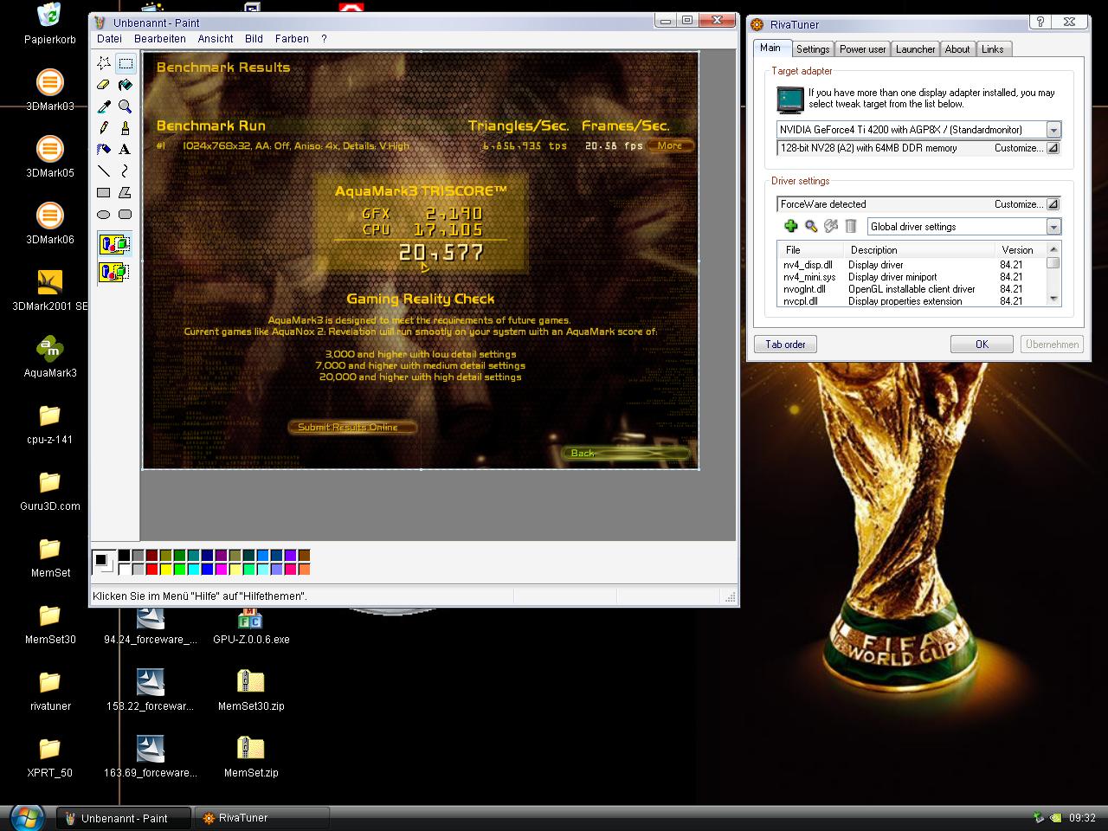The height and width of the screenshot is (831, 1108).
Task: Choose the Curve tool in Paint
Action: pyautogui.click(x=126, y=171)
